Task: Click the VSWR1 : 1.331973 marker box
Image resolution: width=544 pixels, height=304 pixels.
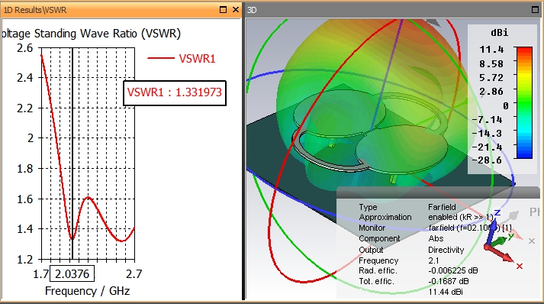Action: point(175,93)
